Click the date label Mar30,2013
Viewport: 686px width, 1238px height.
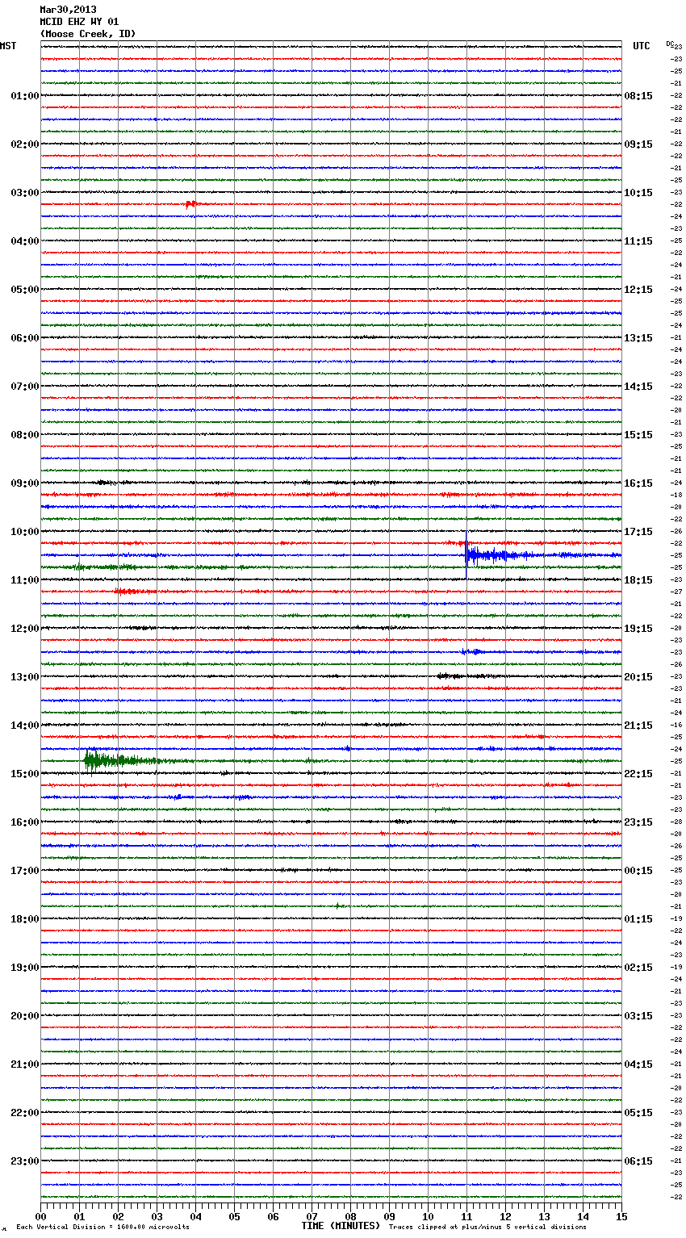tap(68, 10)
